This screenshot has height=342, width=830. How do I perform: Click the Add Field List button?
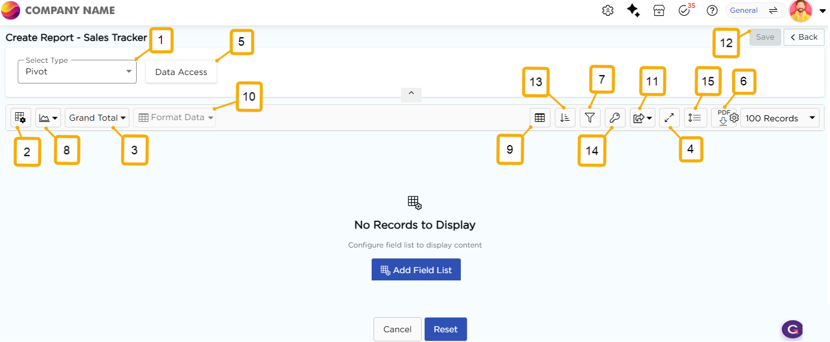click(x=416, y=269)
